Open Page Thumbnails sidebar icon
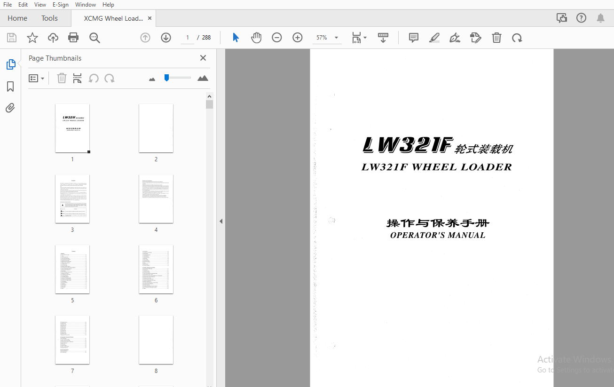The height and width of the screenshot is (387, 614). [x=10, y=64]
